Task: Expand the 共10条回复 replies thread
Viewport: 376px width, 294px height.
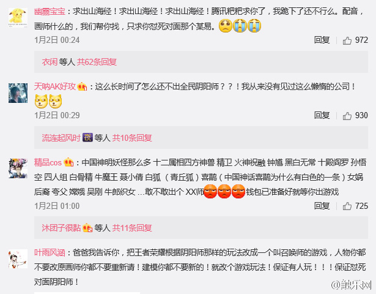Action: [x=132, y=138]
